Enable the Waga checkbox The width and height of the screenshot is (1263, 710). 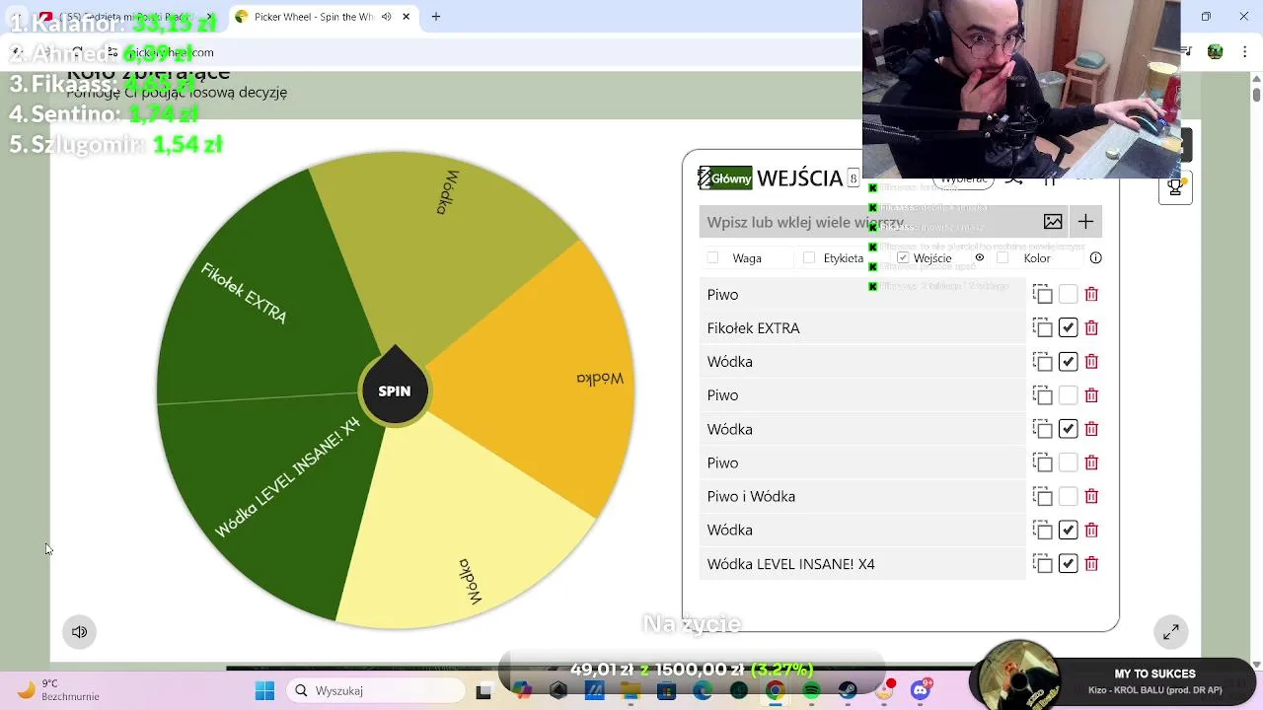click(712, 258)
